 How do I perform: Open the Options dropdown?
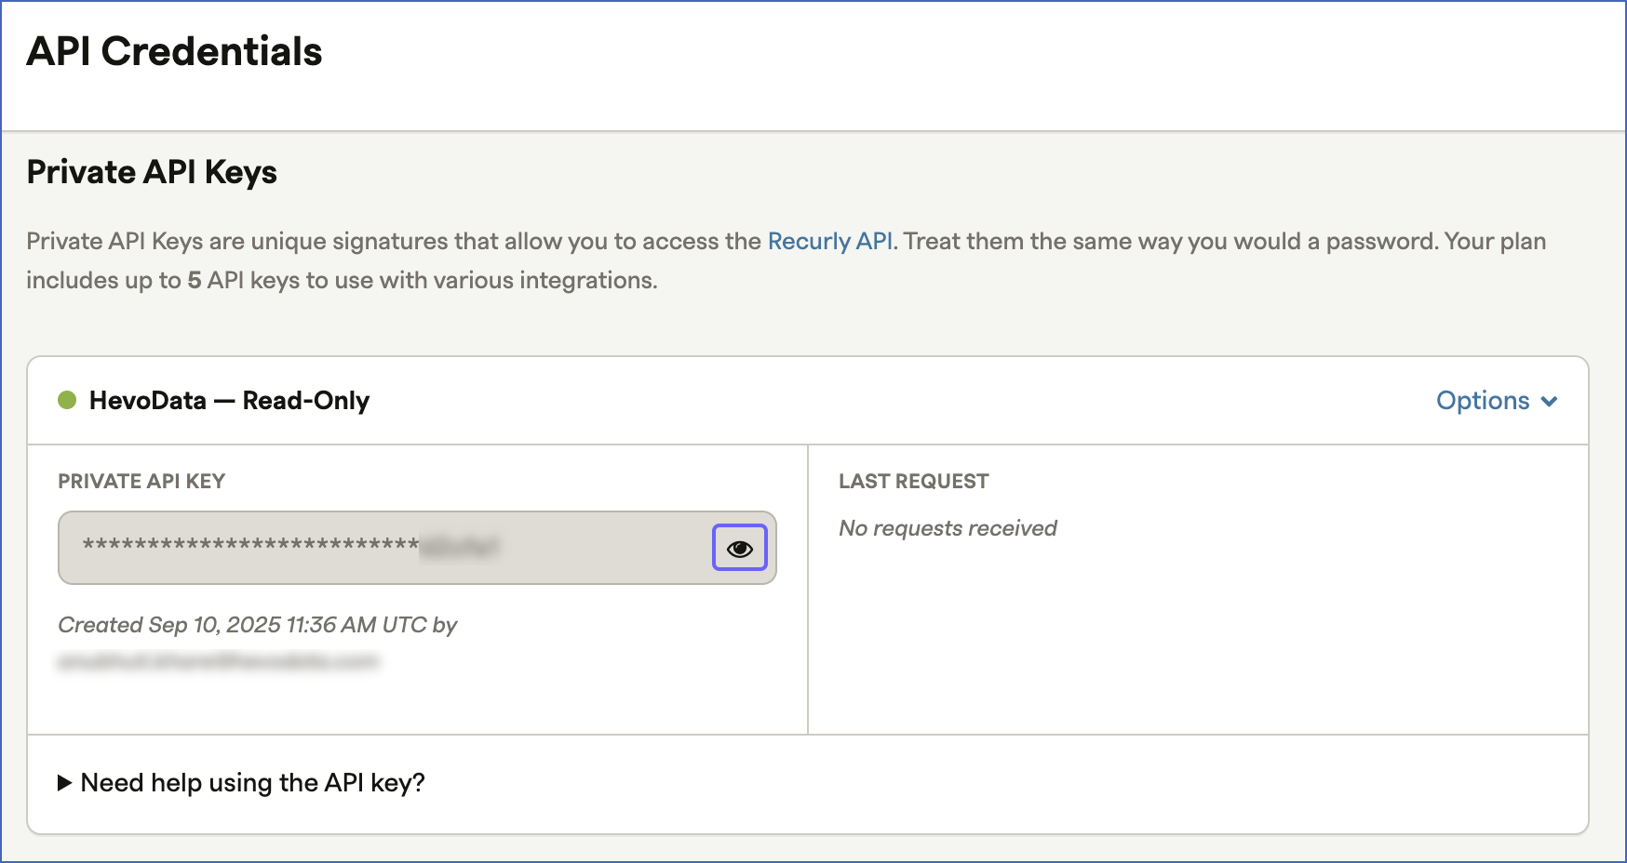1497,401
